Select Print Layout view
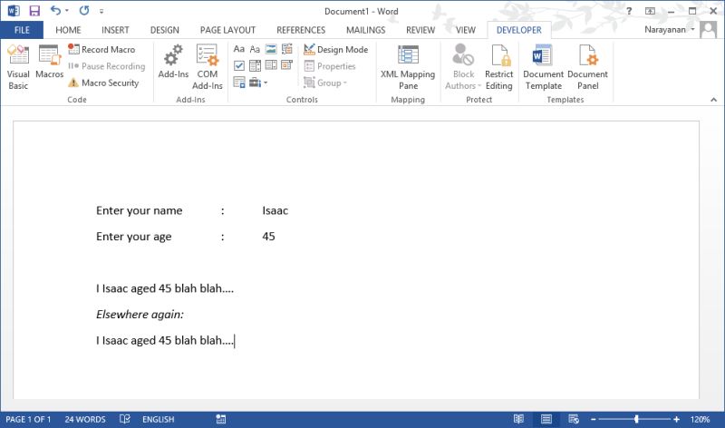The height and width of the screenshot is (428, 725). pyautogui.click(x=546, y=419)
